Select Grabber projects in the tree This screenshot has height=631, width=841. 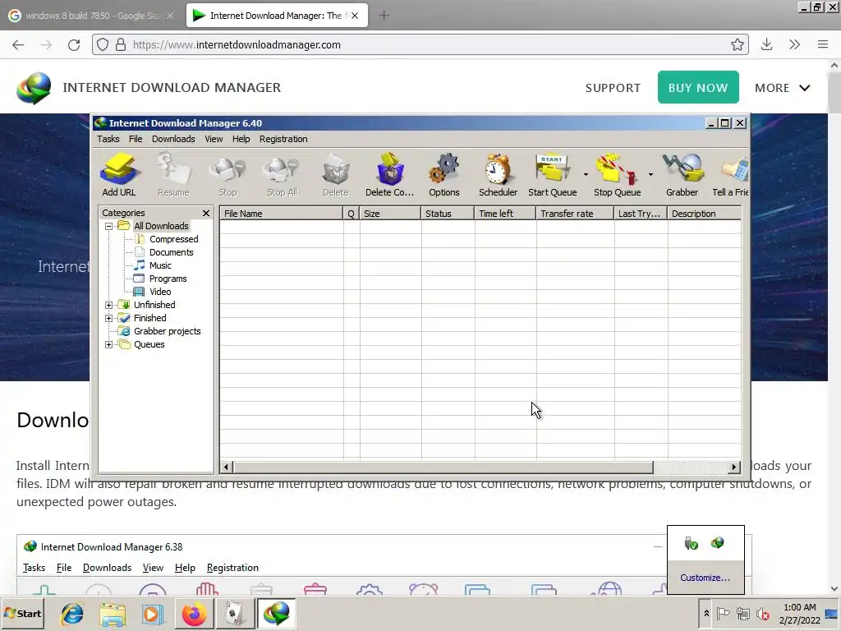(167, 331)
